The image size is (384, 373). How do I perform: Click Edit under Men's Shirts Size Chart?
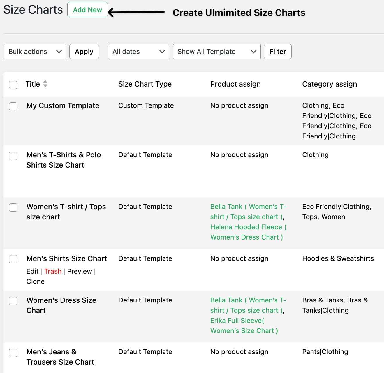point(32,271)
